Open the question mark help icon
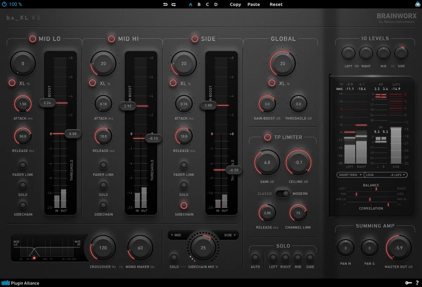Viewport: 422px width, 287px height. (x=417, y=283)
